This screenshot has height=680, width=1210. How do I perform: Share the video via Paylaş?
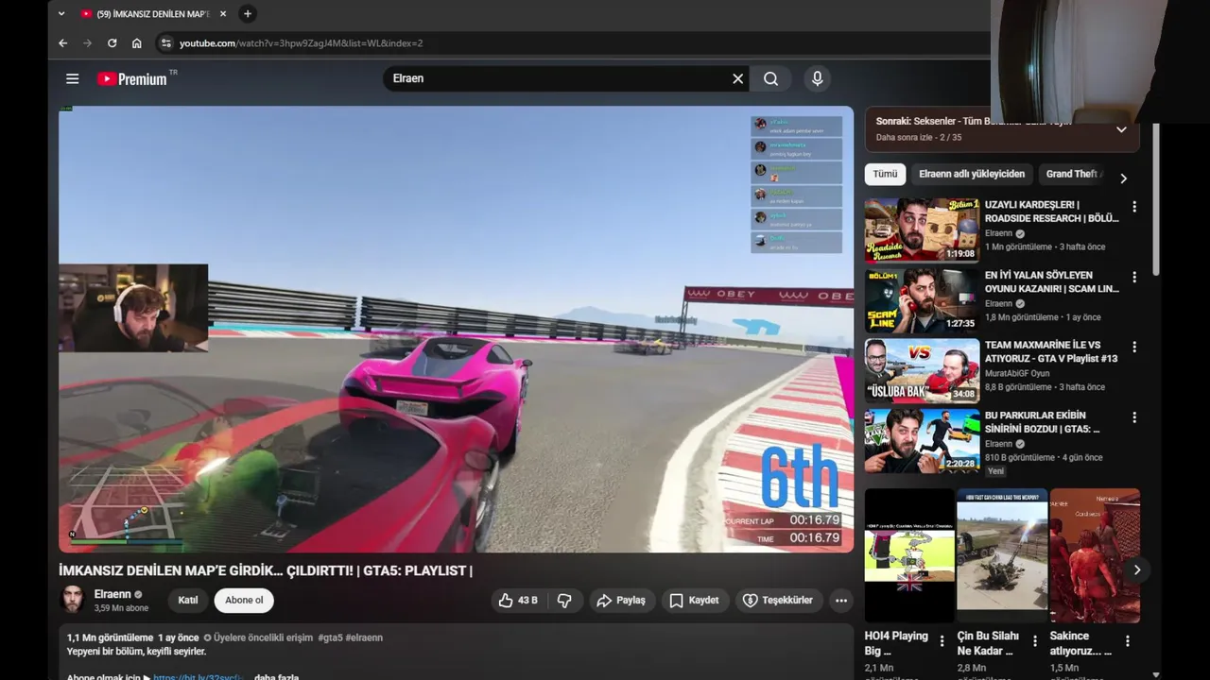622,600
